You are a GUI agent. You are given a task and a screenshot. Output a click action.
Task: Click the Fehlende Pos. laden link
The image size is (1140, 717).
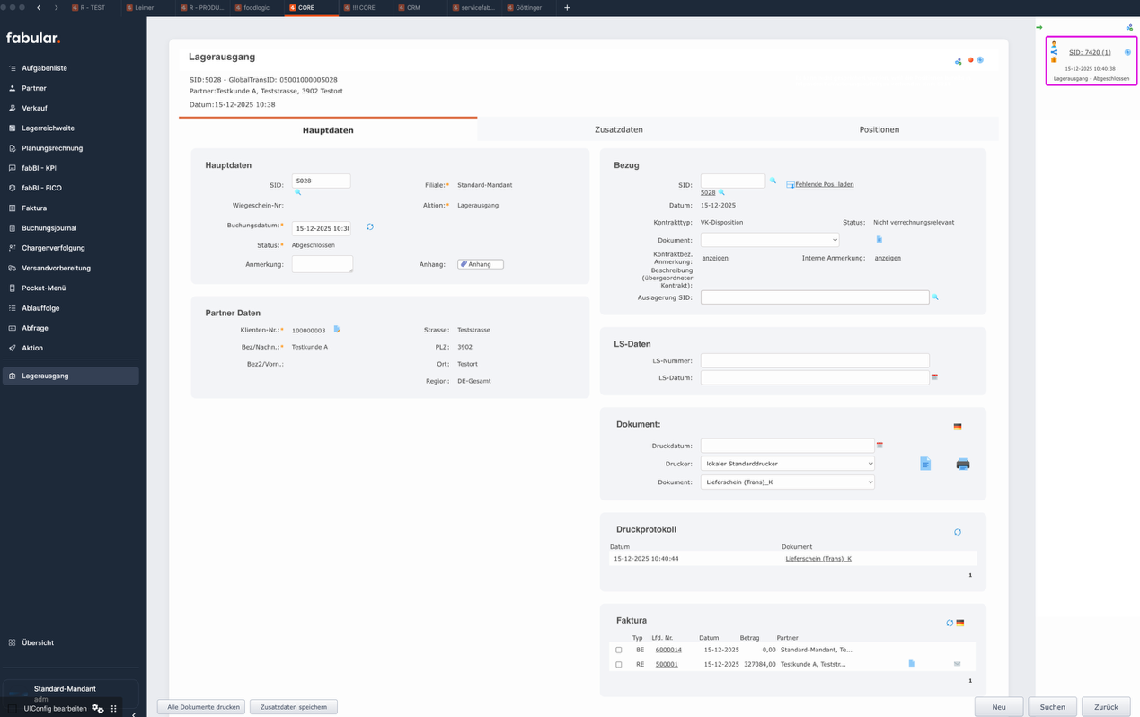tap(824, 184)
